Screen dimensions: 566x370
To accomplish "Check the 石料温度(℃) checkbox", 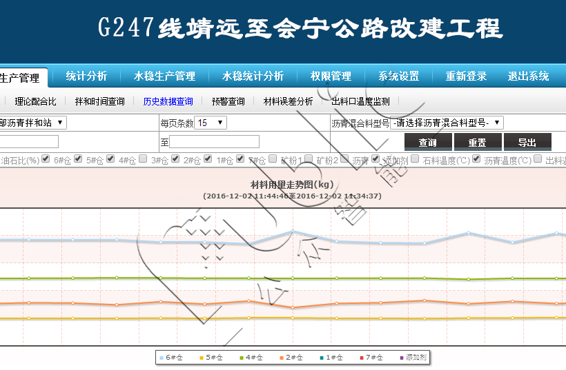I will click(x=415, y=159).
